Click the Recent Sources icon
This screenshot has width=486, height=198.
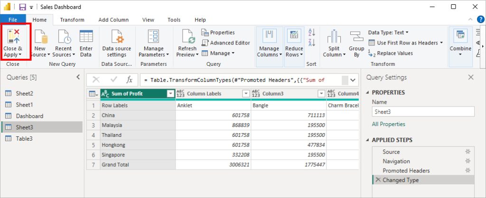65,36
